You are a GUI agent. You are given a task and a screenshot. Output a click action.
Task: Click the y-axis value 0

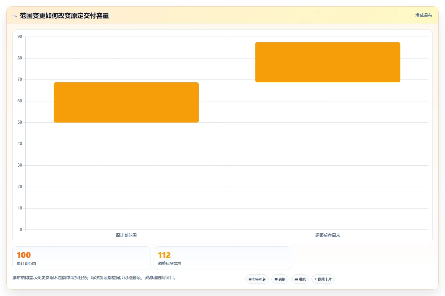pyautogui.click(x=21, y=230)
